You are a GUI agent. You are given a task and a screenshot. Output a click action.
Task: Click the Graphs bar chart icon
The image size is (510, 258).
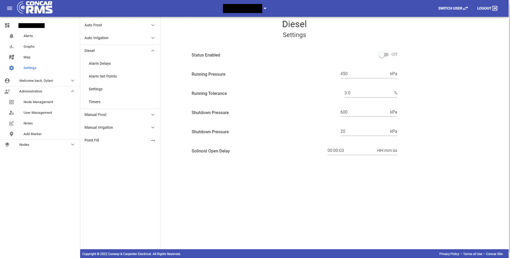pyautogui.click(x=11, y=47)
